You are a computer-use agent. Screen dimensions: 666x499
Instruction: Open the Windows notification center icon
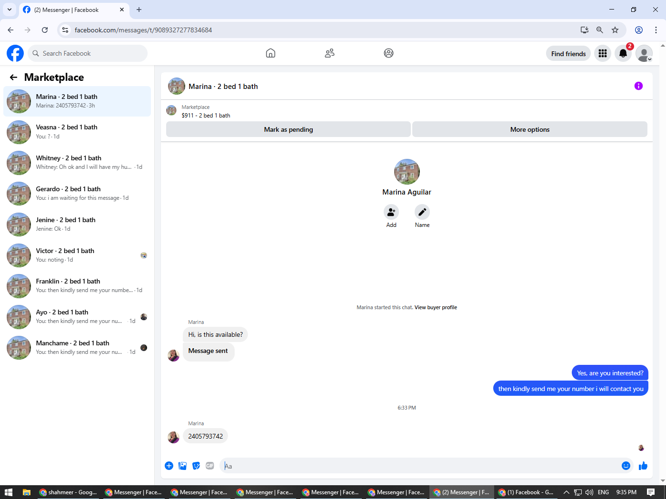click(x=651, y=492)
